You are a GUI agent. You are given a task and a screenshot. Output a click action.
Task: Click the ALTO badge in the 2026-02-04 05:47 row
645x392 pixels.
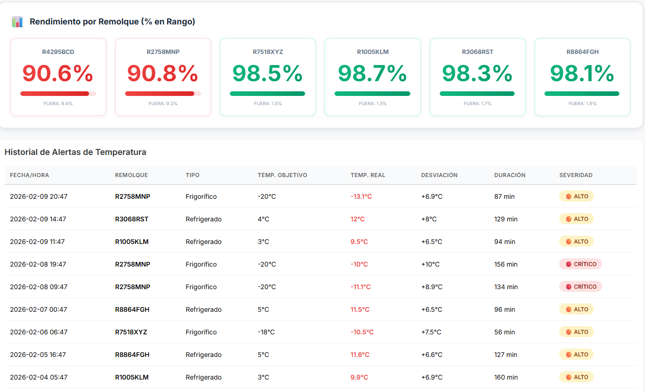click(576, 377)
